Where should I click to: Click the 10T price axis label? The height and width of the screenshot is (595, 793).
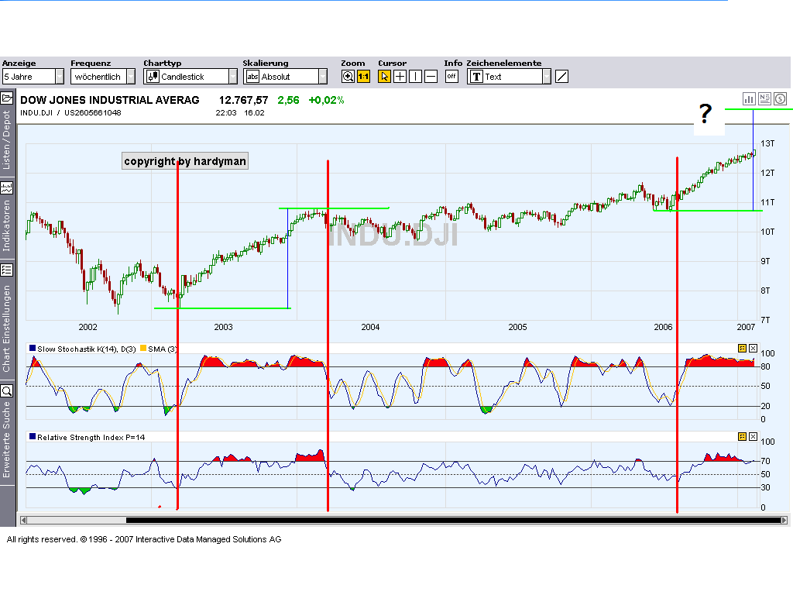click(x=767, y=232)
